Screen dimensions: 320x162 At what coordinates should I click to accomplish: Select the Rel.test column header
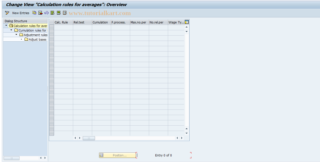(83, 22)
